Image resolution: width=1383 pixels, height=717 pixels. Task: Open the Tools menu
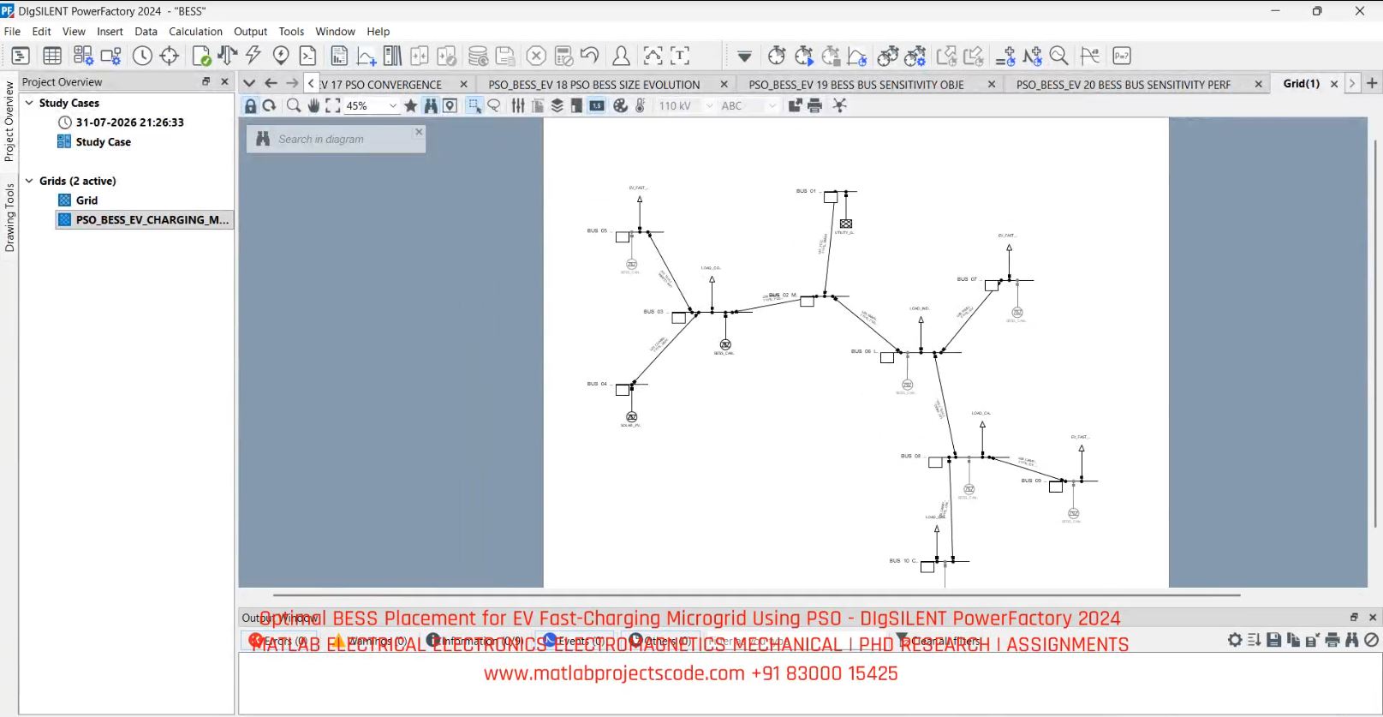click(x=291, y=31)
